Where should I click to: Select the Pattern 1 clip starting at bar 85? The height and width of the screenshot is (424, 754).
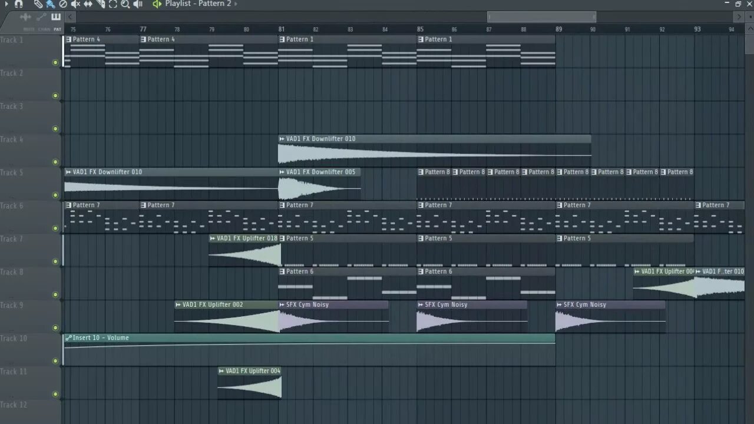click(486, 51)
